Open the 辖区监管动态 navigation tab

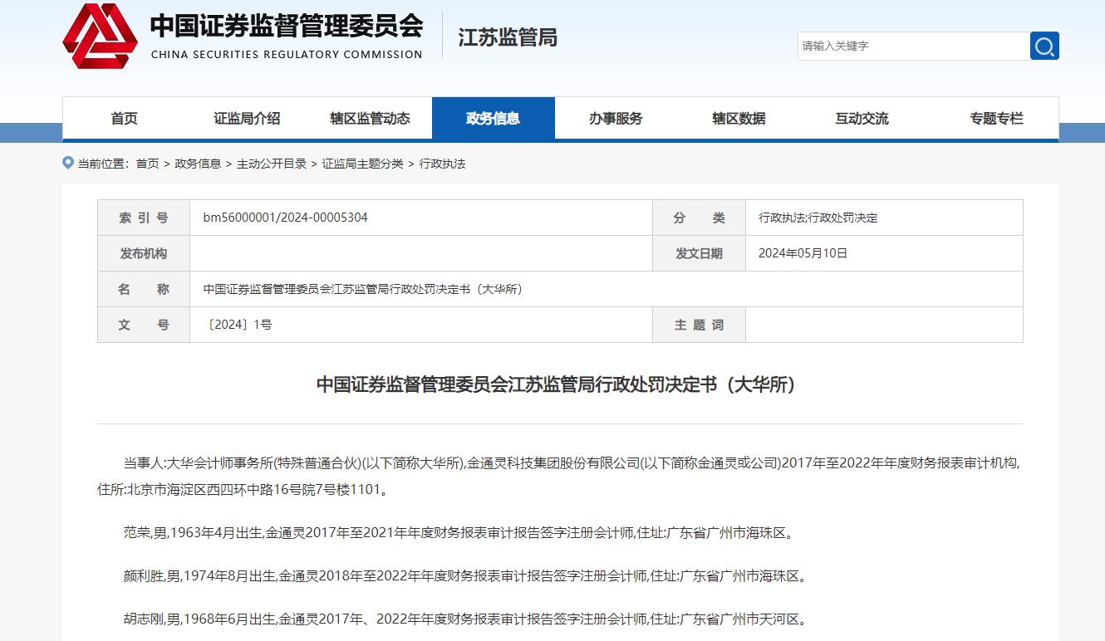[370, 118]
